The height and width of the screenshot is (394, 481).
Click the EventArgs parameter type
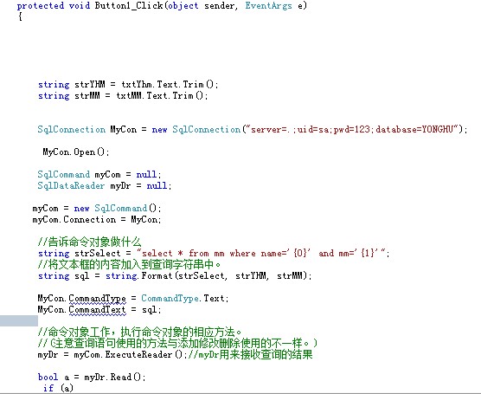(268, 5)
